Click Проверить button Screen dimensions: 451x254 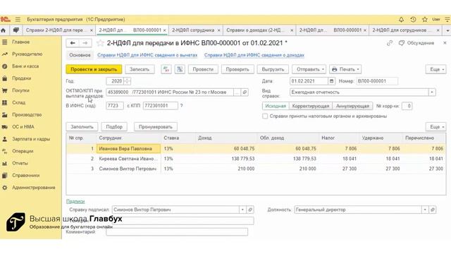237,69
